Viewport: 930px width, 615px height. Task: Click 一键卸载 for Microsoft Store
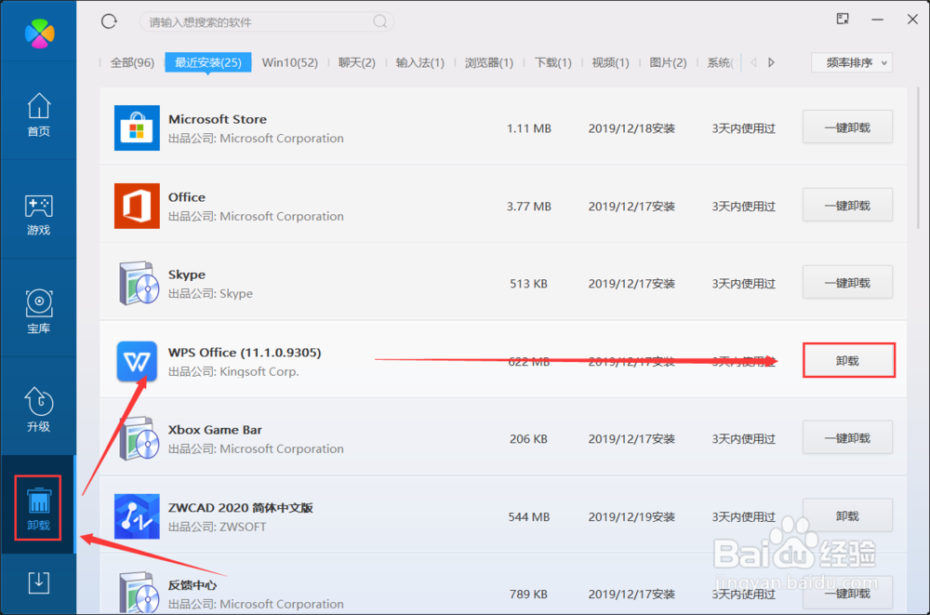click(847, 127)
